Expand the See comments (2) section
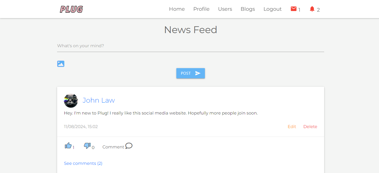The image size is (379, 173). click(83, 163)
